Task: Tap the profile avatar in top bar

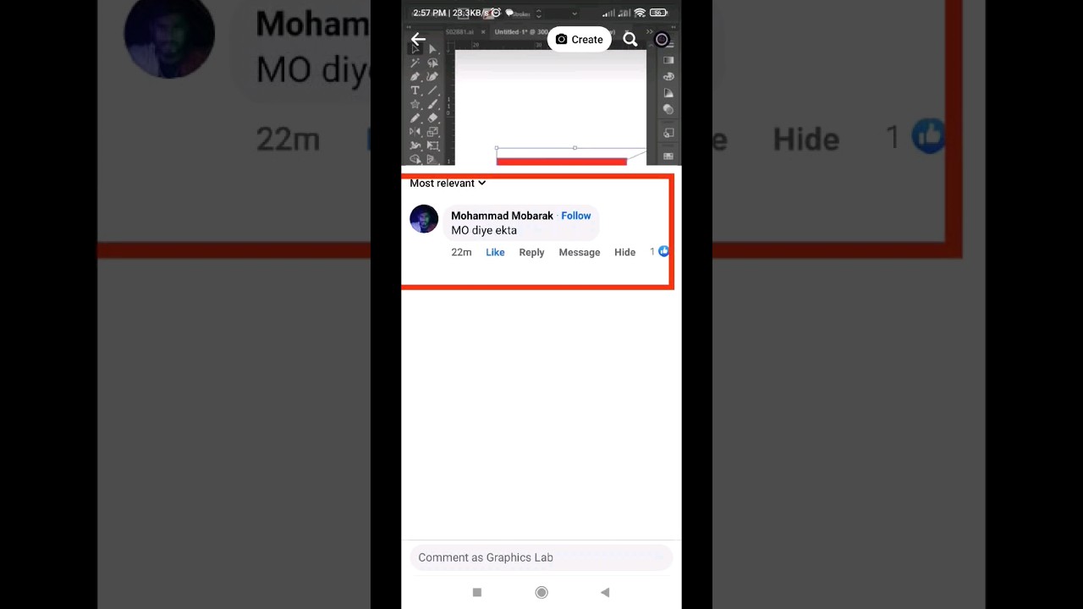Action: (662, 40)
